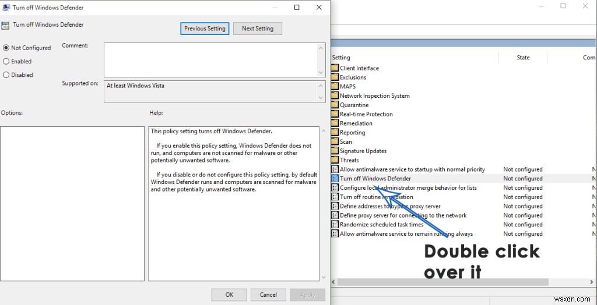597x305 pixels.
Task: Click the Signature Updates folder icon
Action: click(335, 151)
